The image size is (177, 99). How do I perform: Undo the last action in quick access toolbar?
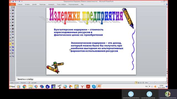point(15,1)
